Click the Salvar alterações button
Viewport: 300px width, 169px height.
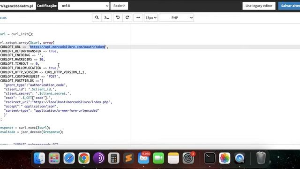pyautogui.click(x=289, y=6)
